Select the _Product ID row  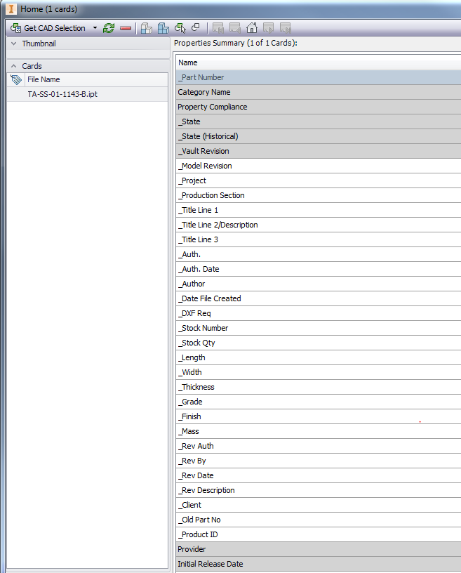pyautogui.click(x=318, y=534)
